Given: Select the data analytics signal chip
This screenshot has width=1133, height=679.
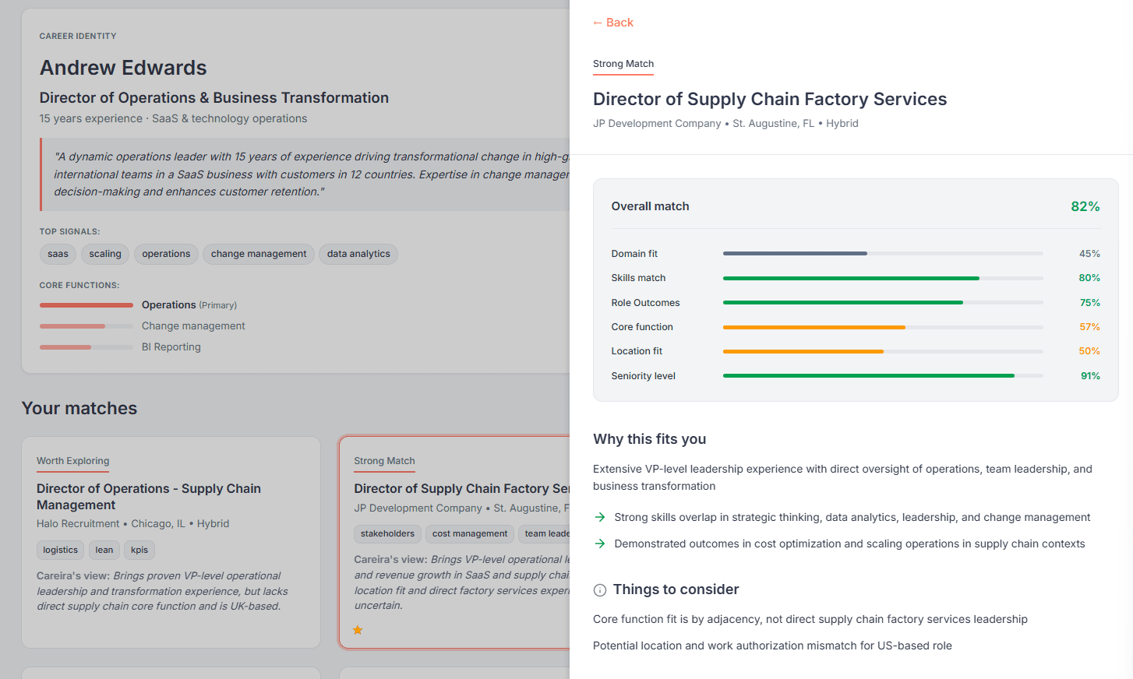Looking at the screenshot, I should (358, 254).
